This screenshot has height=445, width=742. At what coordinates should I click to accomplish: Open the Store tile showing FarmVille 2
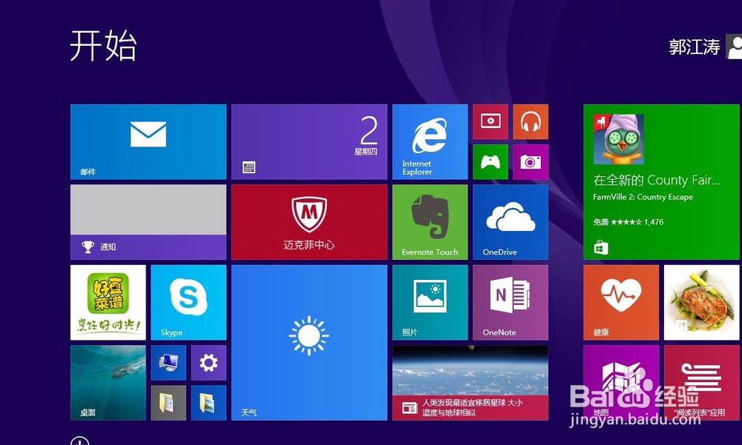pyautogui.click(x=661, y=182)
